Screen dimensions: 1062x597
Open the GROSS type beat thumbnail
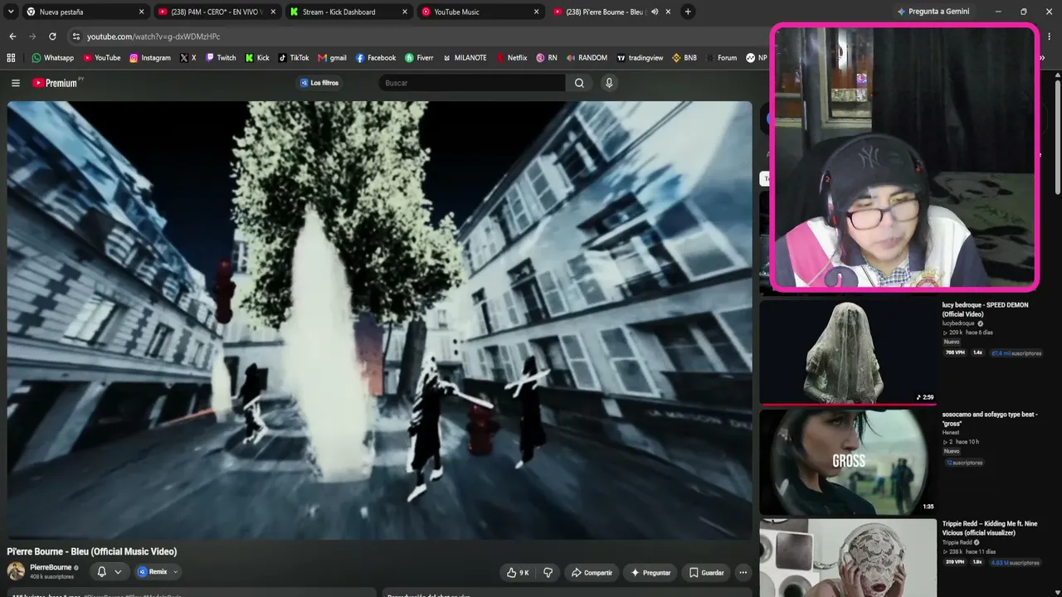848,461
